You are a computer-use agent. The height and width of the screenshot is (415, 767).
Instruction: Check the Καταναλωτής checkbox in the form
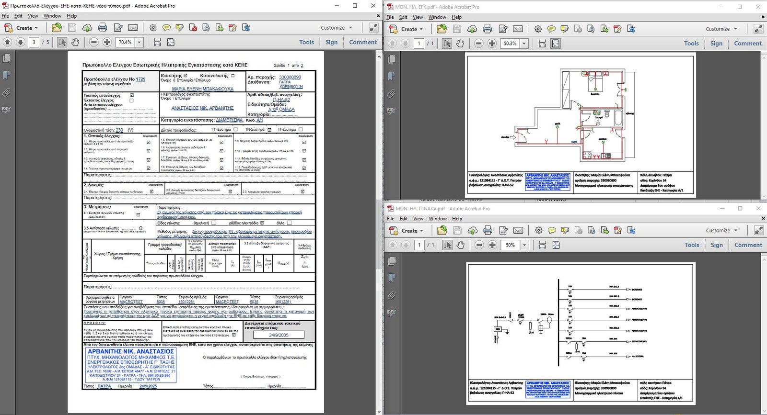233,76
